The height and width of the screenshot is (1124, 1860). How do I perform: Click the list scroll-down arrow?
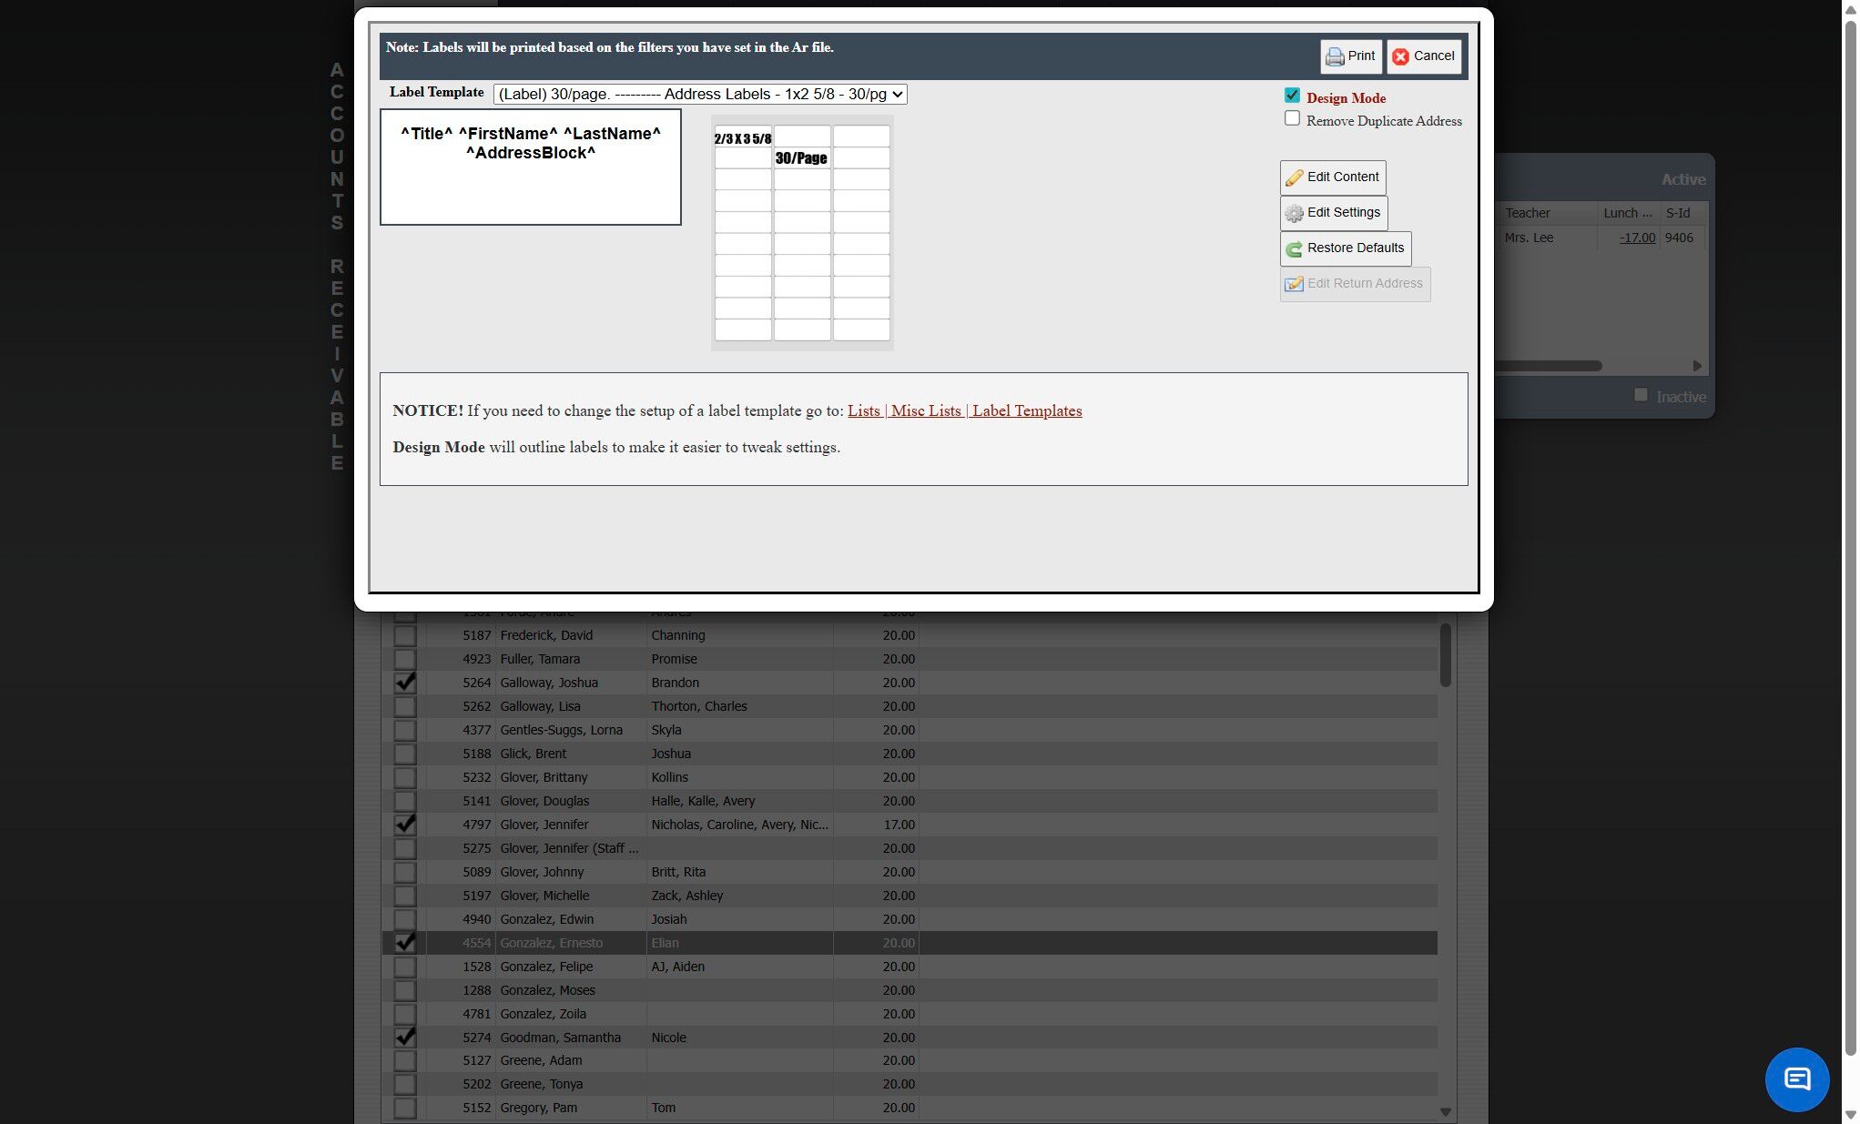(x=1445, y=1112)
